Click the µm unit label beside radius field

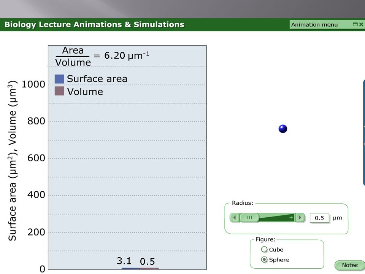(337, 218)
